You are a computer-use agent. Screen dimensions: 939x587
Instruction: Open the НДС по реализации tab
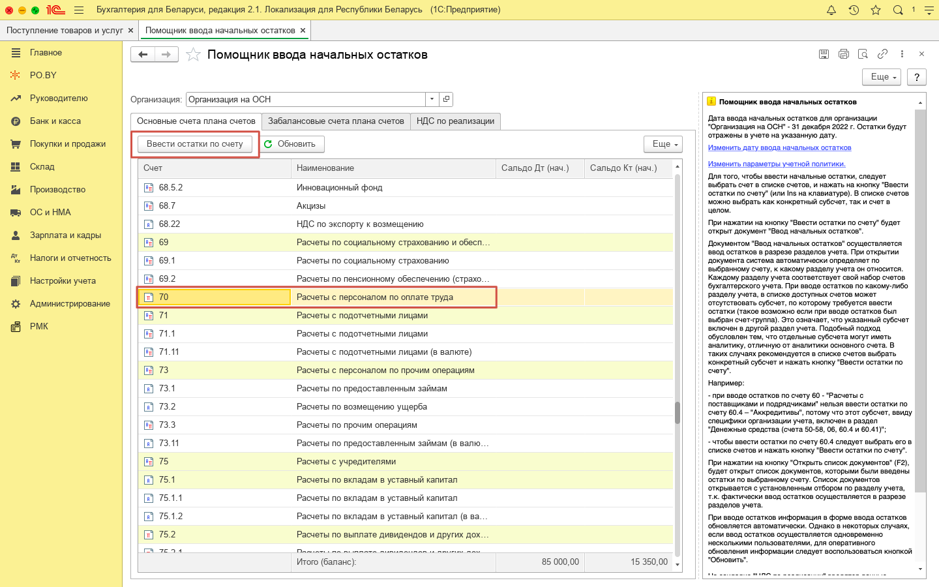[x=455, y=121]
